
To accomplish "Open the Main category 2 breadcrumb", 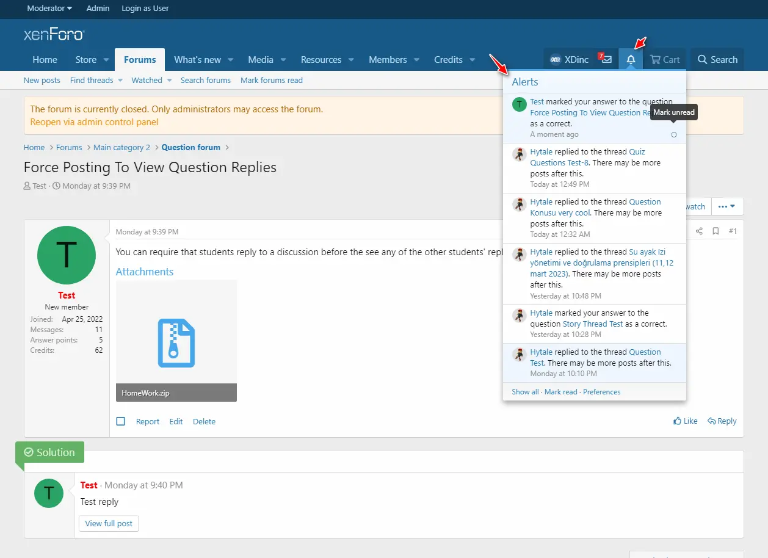I will point(121,147).
